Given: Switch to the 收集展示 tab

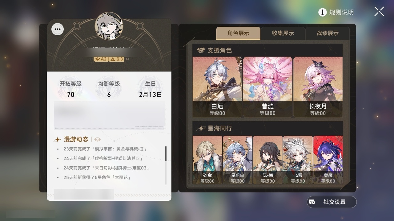Looking at the screenshot, I should tap(283, 33).
